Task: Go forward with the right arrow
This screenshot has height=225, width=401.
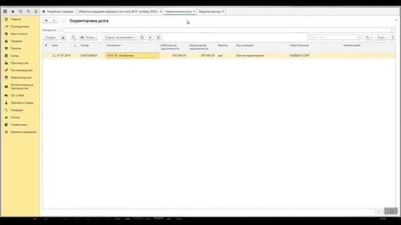Action: (x=54, y=21)
